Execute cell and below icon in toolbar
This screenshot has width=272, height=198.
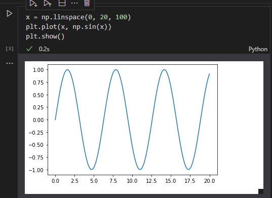tap(33, 3)
